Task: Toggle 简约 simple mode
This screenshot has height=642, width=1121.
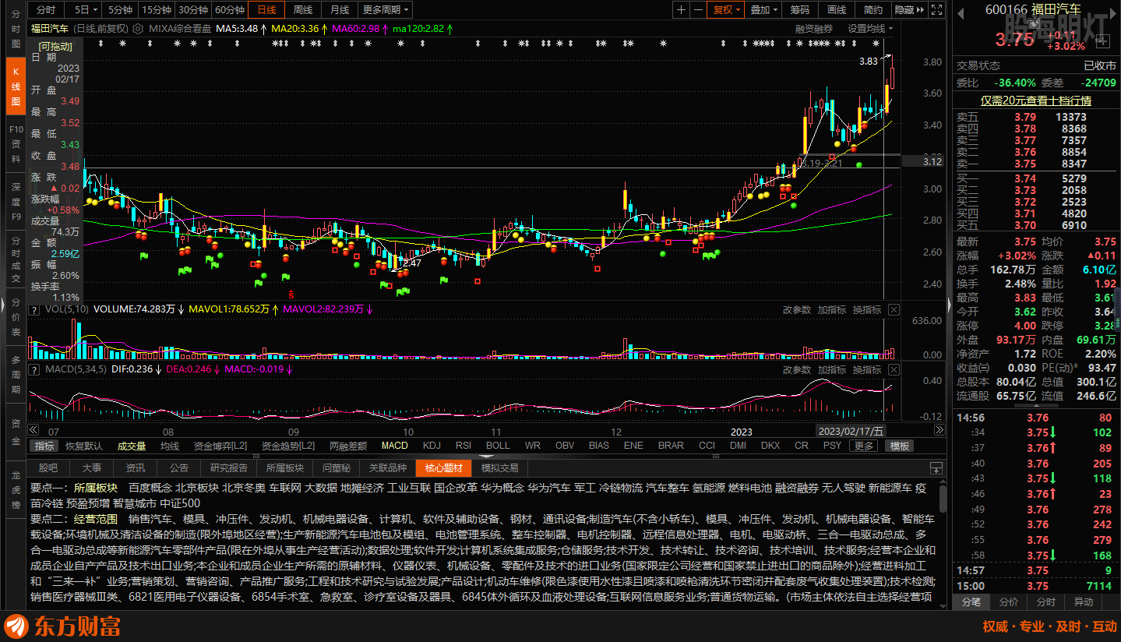Action: (873, 9)
